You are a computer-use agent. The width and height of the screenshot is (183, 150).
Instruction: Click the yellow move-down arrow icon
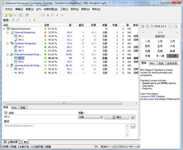coord(34,20)
